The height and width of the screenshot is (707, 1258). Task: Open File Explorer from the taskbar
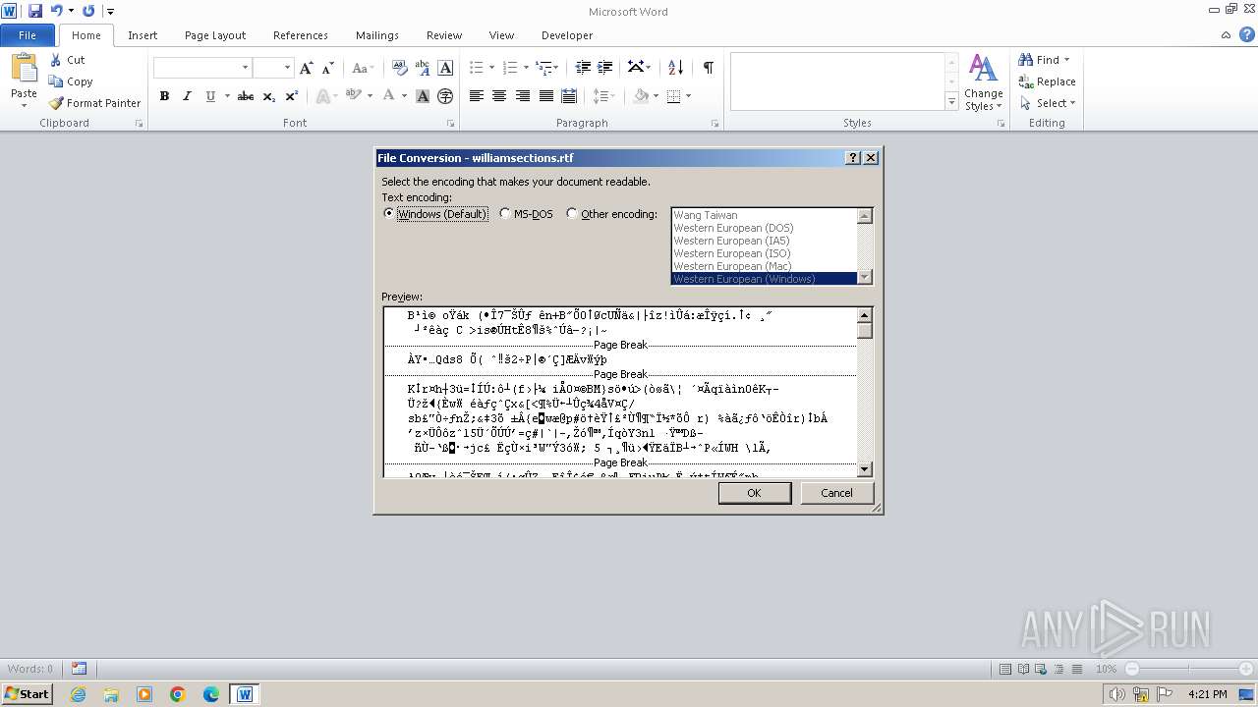tap(111, 694)
